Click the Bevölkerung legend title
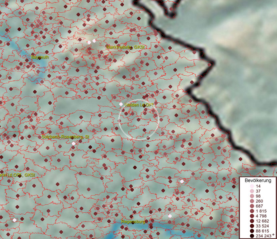The image size is (277, 239). 257,180
